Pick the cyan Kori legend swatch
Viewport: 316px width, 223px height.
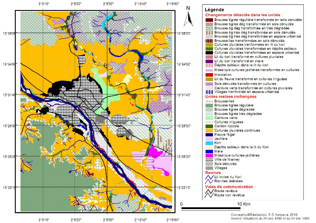[x=209, y=143]
